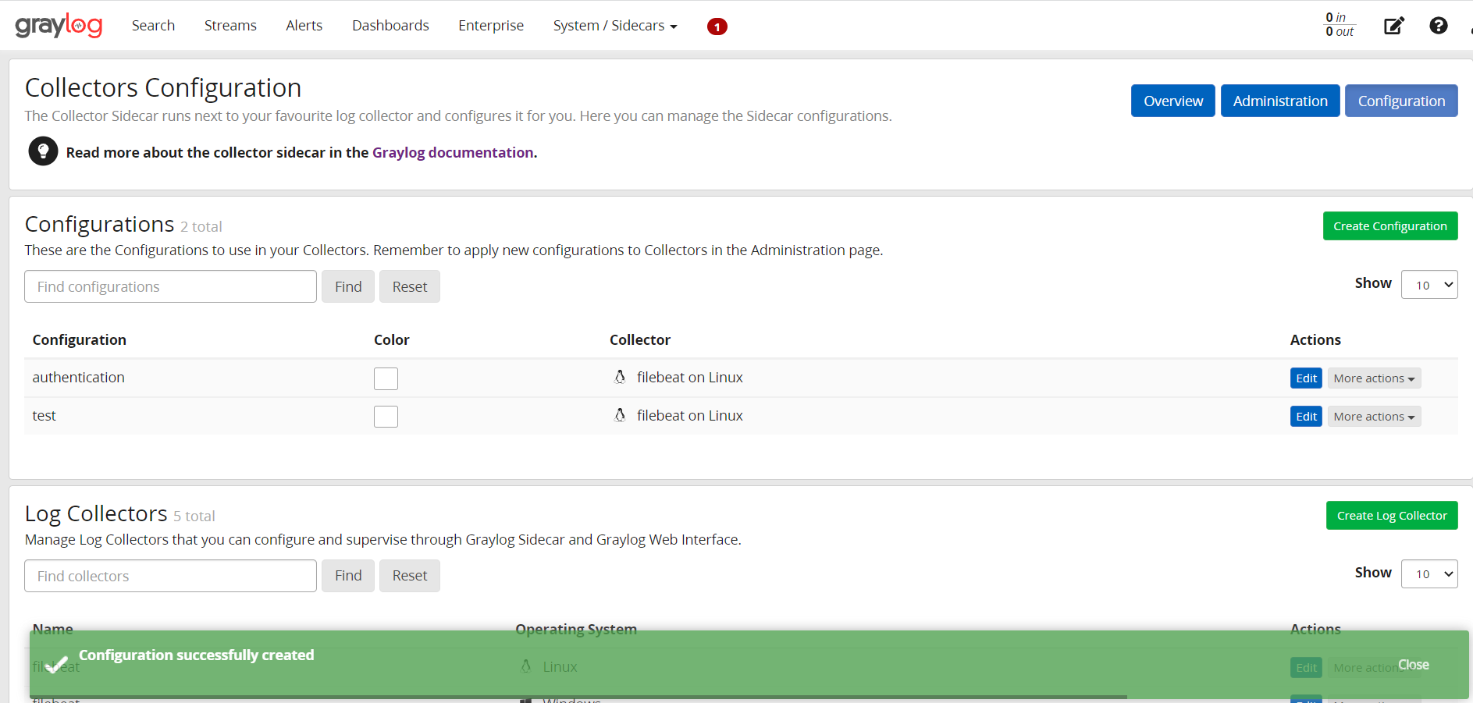Pick the authentication color swatch

386,378
